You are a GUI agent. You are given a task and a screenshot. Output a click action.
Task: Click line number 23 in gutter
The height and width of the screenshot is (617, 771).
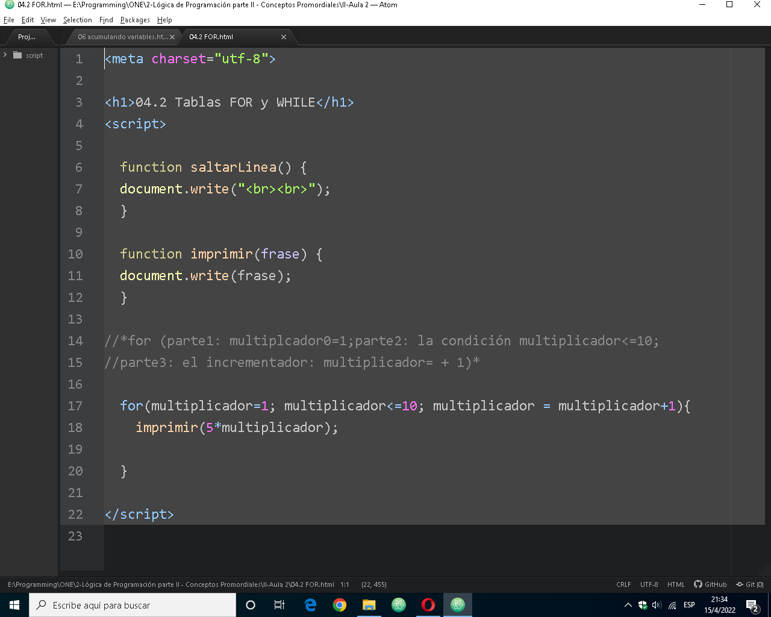coord(75,536)
